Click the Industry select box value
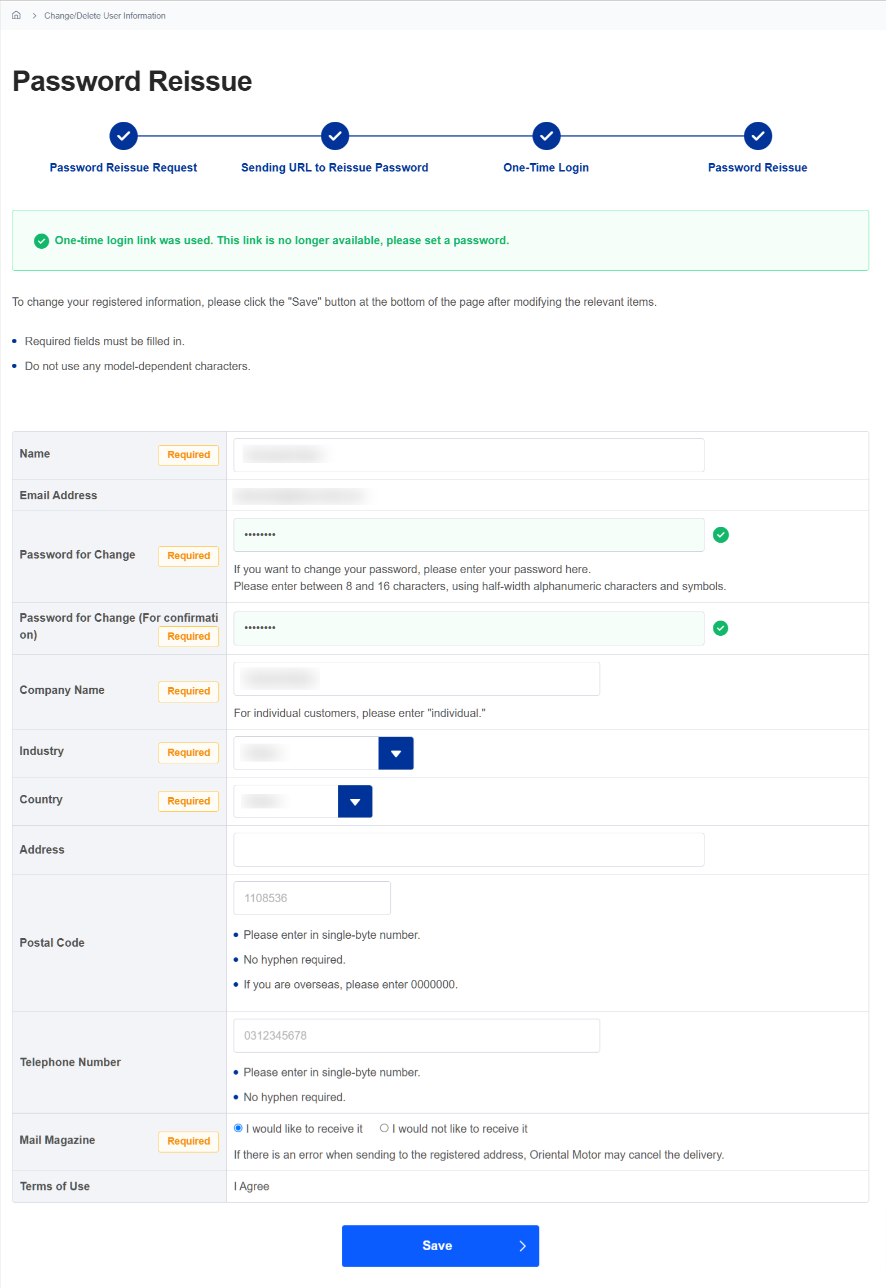This screenshot has width=886, height=1288. click(306, 754)
